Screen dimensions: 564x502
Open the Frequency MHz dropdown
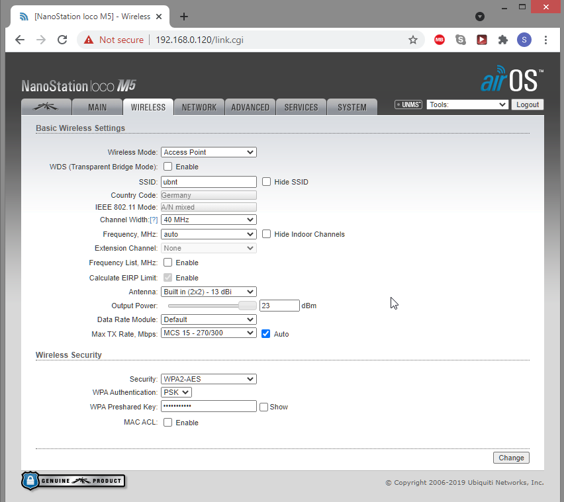click(209, 234)
